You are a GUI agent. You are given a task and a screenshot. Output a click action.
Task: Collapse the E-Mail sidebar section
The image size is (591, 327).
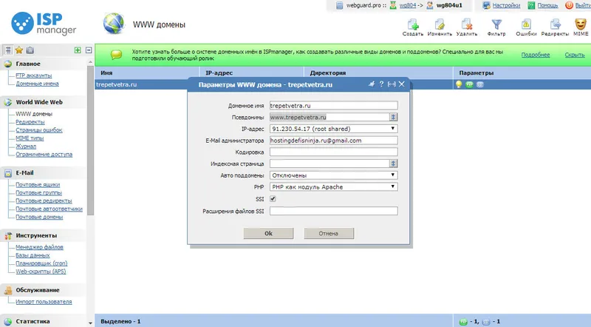click(x=24, y=173)
